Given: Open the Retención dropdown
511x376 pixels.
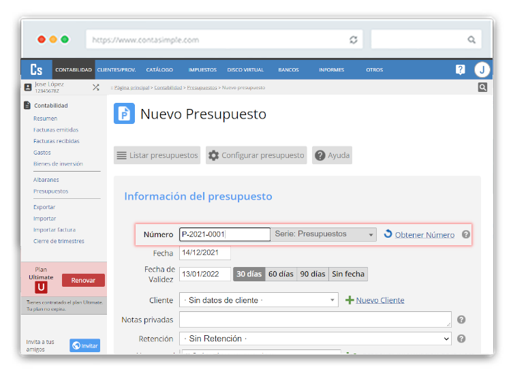Looking at the screenshot, I should (x=315, y=339).
